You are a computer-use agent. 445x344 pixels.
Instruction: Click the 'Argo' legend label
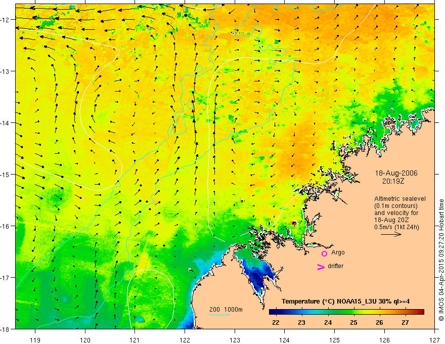coord(338,252)
